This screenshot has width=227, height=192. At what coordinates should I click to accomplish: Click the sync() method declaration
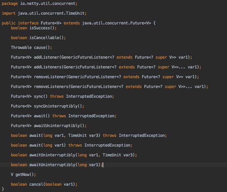coord(62,96)
